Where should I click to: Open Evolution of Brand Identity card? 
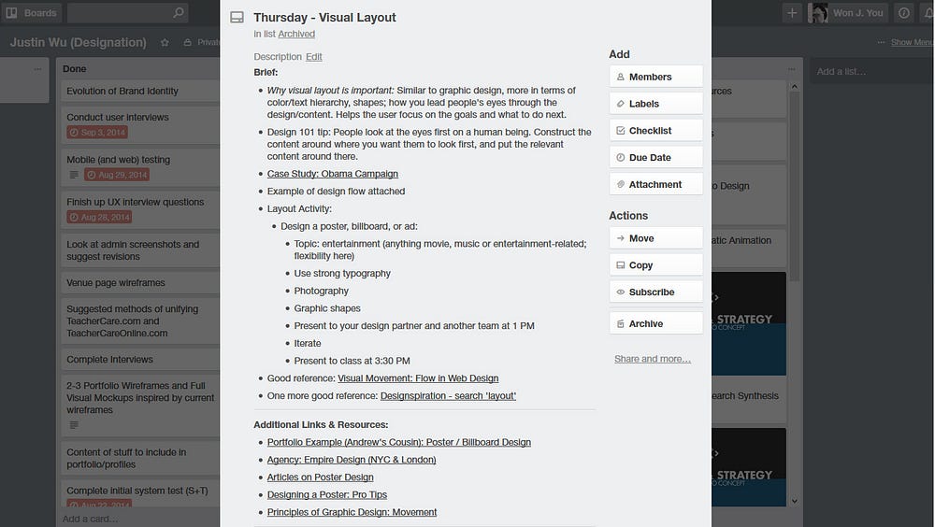click(x=140, y=91)
